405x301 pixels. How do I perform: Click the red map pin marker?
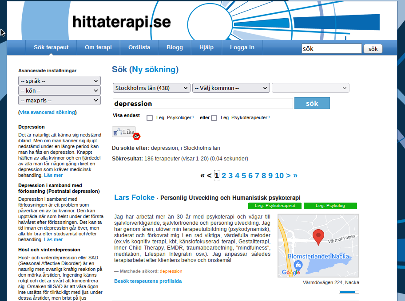click(x=318, y=237)
